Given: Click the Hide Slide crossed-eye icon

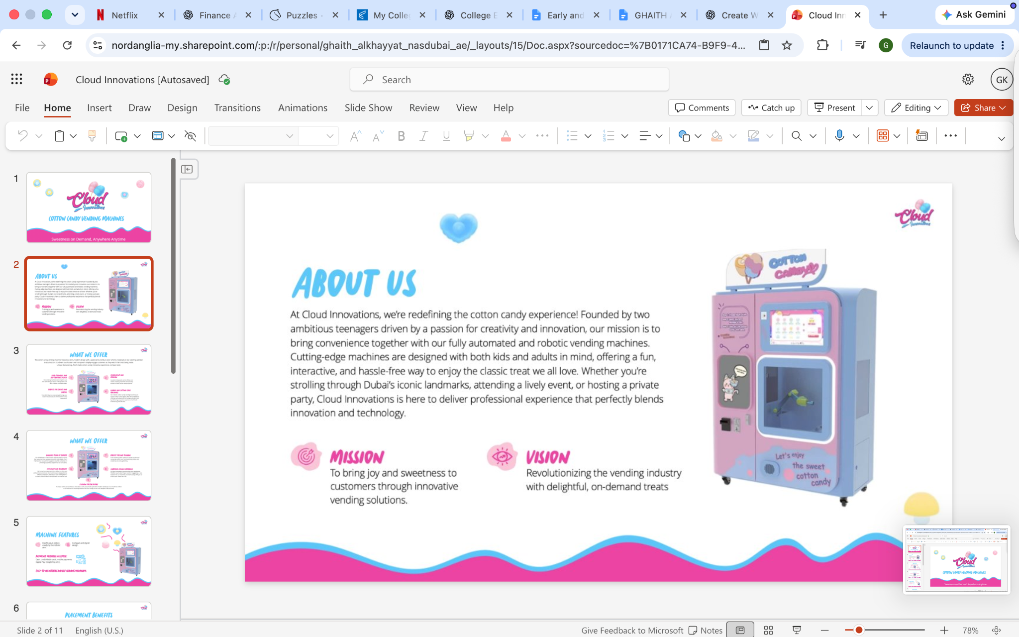Looking at the screenshot, I should (x=190, y=136).
